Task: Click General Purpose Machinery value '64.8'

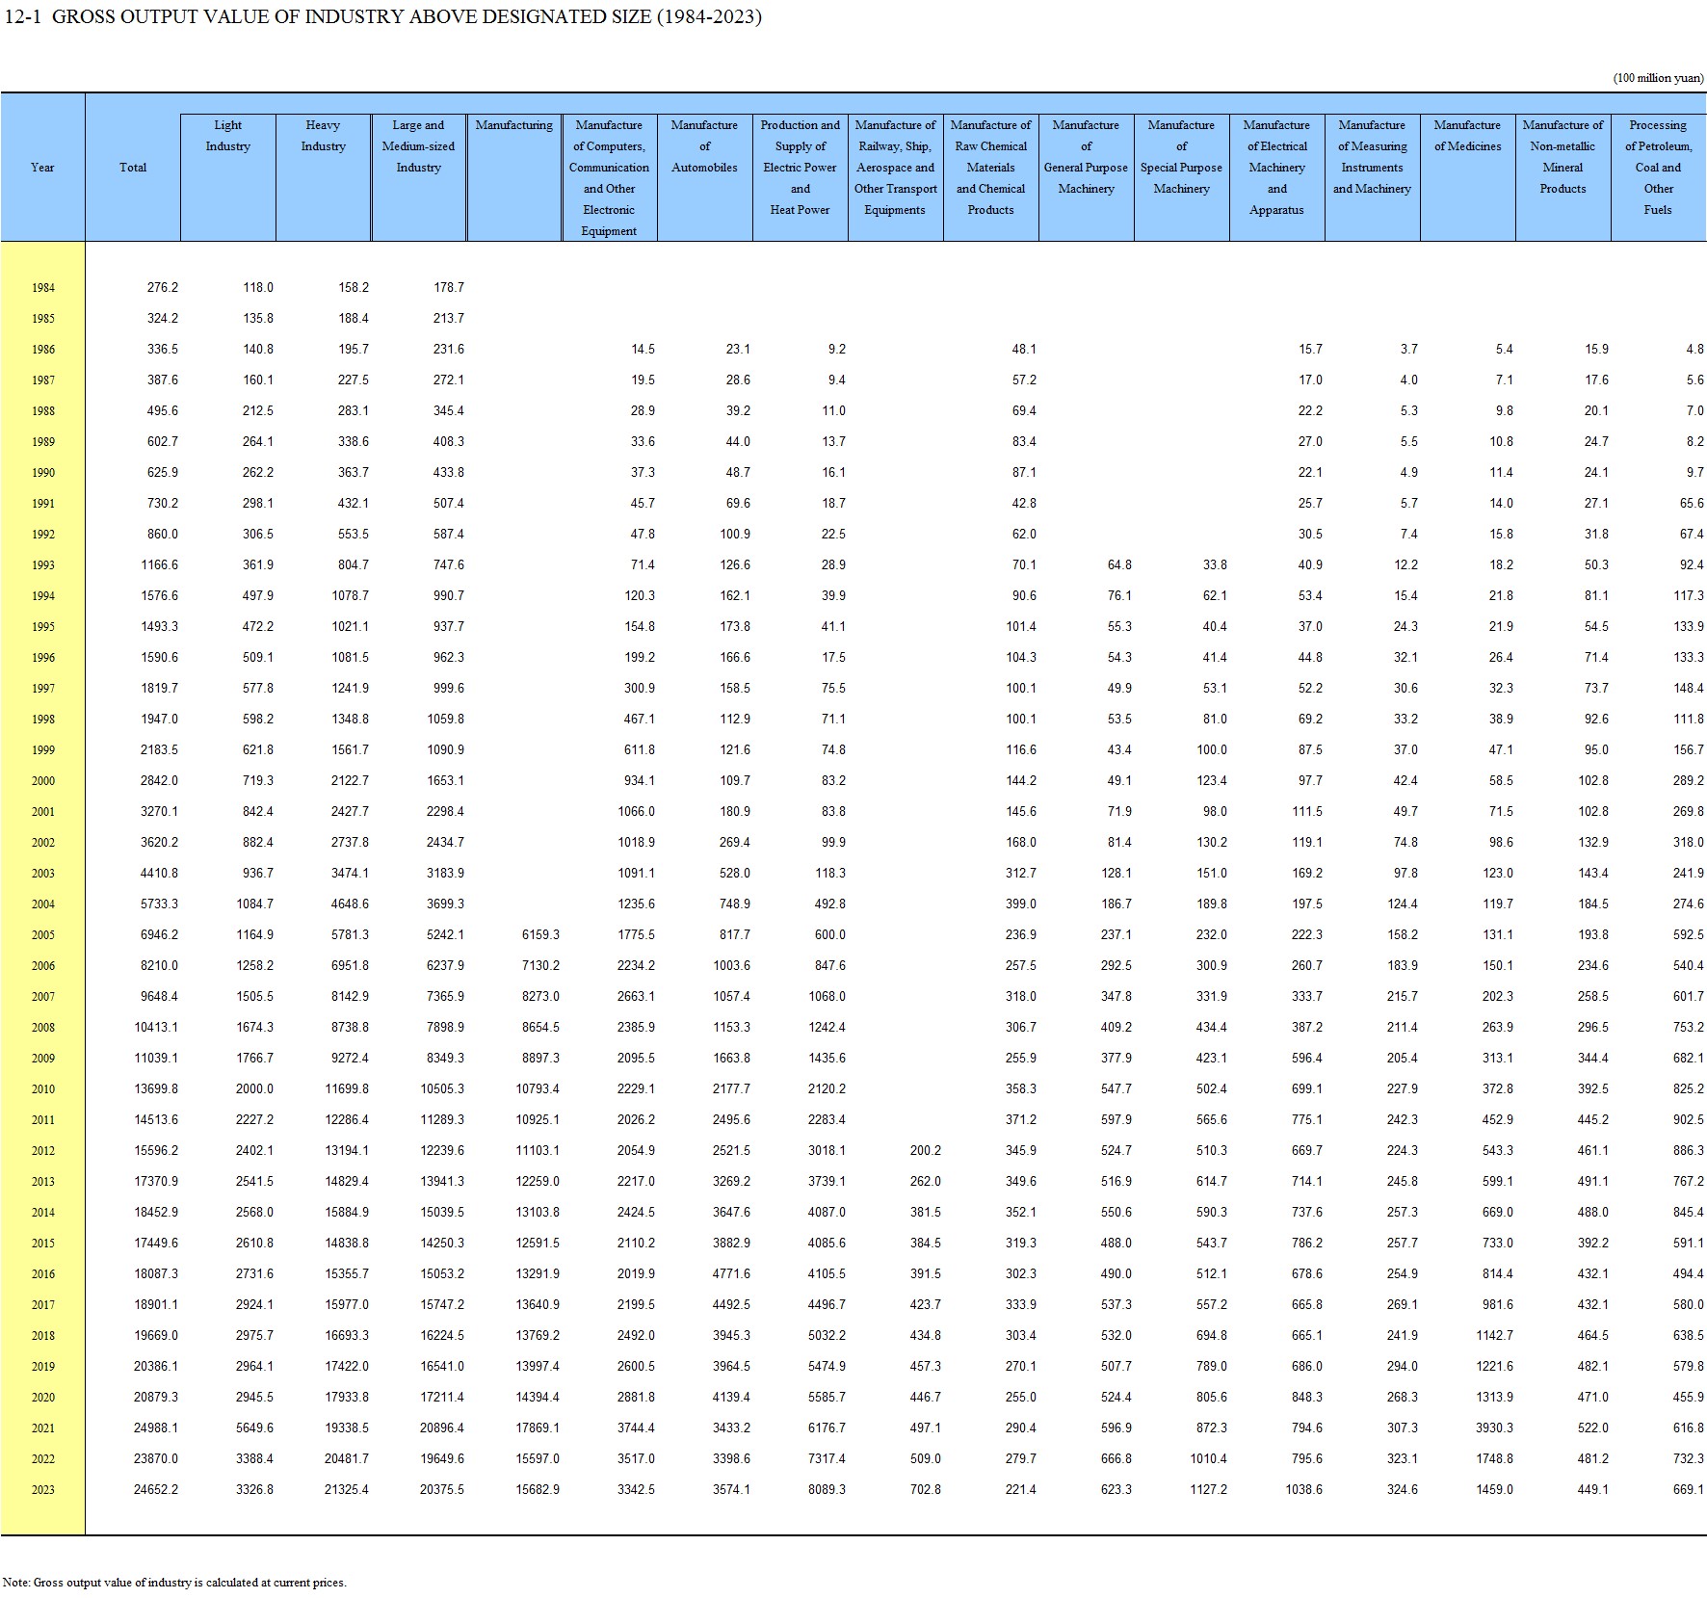Action: coord(1119,564)
